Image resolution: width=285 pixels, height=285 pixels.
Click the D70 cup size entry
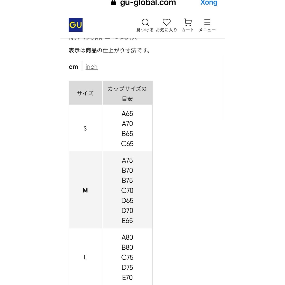[x=127, y=211]
